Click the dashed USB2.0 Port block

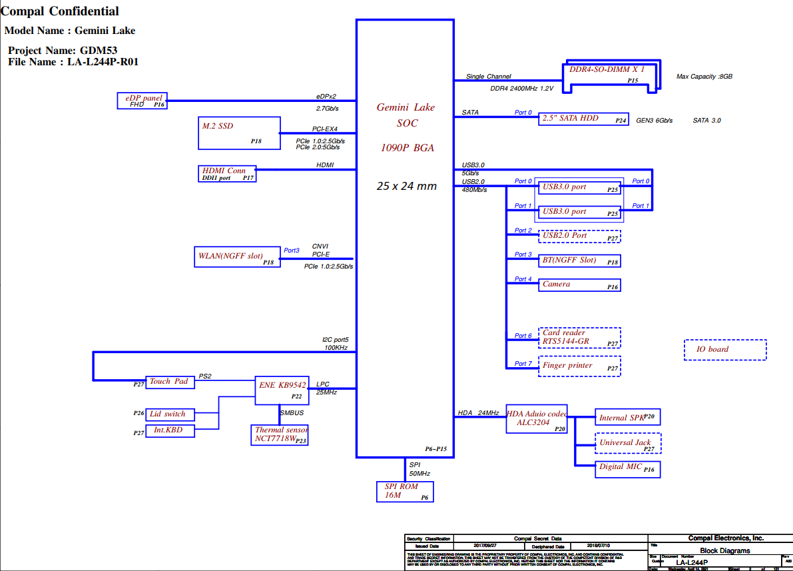(x=579, y=237)
